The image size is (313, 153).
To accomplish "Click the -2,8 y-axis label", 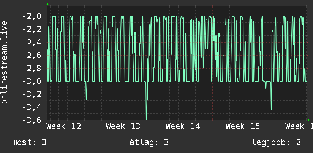I will point(32,68).
